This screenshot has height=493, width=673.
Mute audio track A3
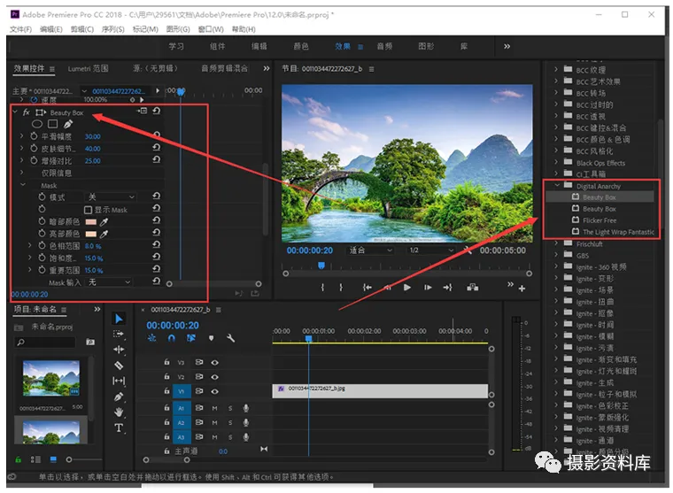pyautogui.click(x=214, y=437)
